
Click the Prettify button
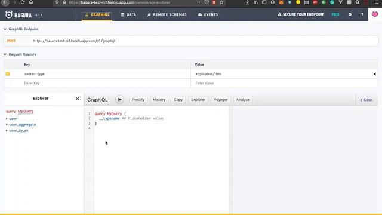[x=138, y=100]
